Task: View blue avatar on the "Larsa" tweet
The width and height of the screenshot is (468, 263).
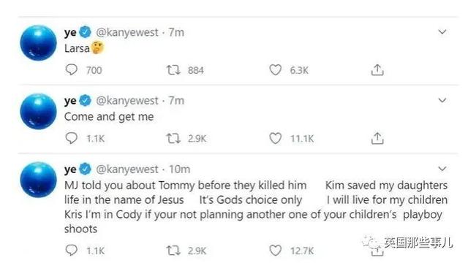Action: [38, 43]
